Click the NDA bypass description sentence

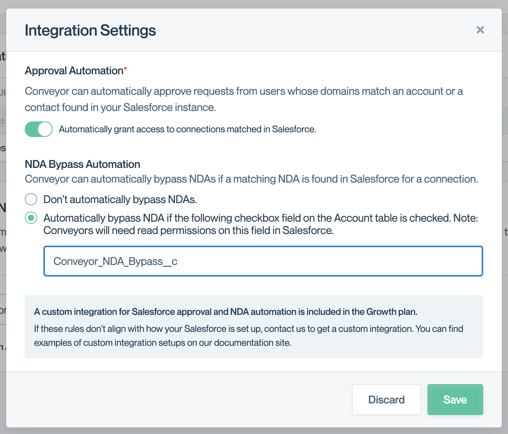click(x=251, y=179)
